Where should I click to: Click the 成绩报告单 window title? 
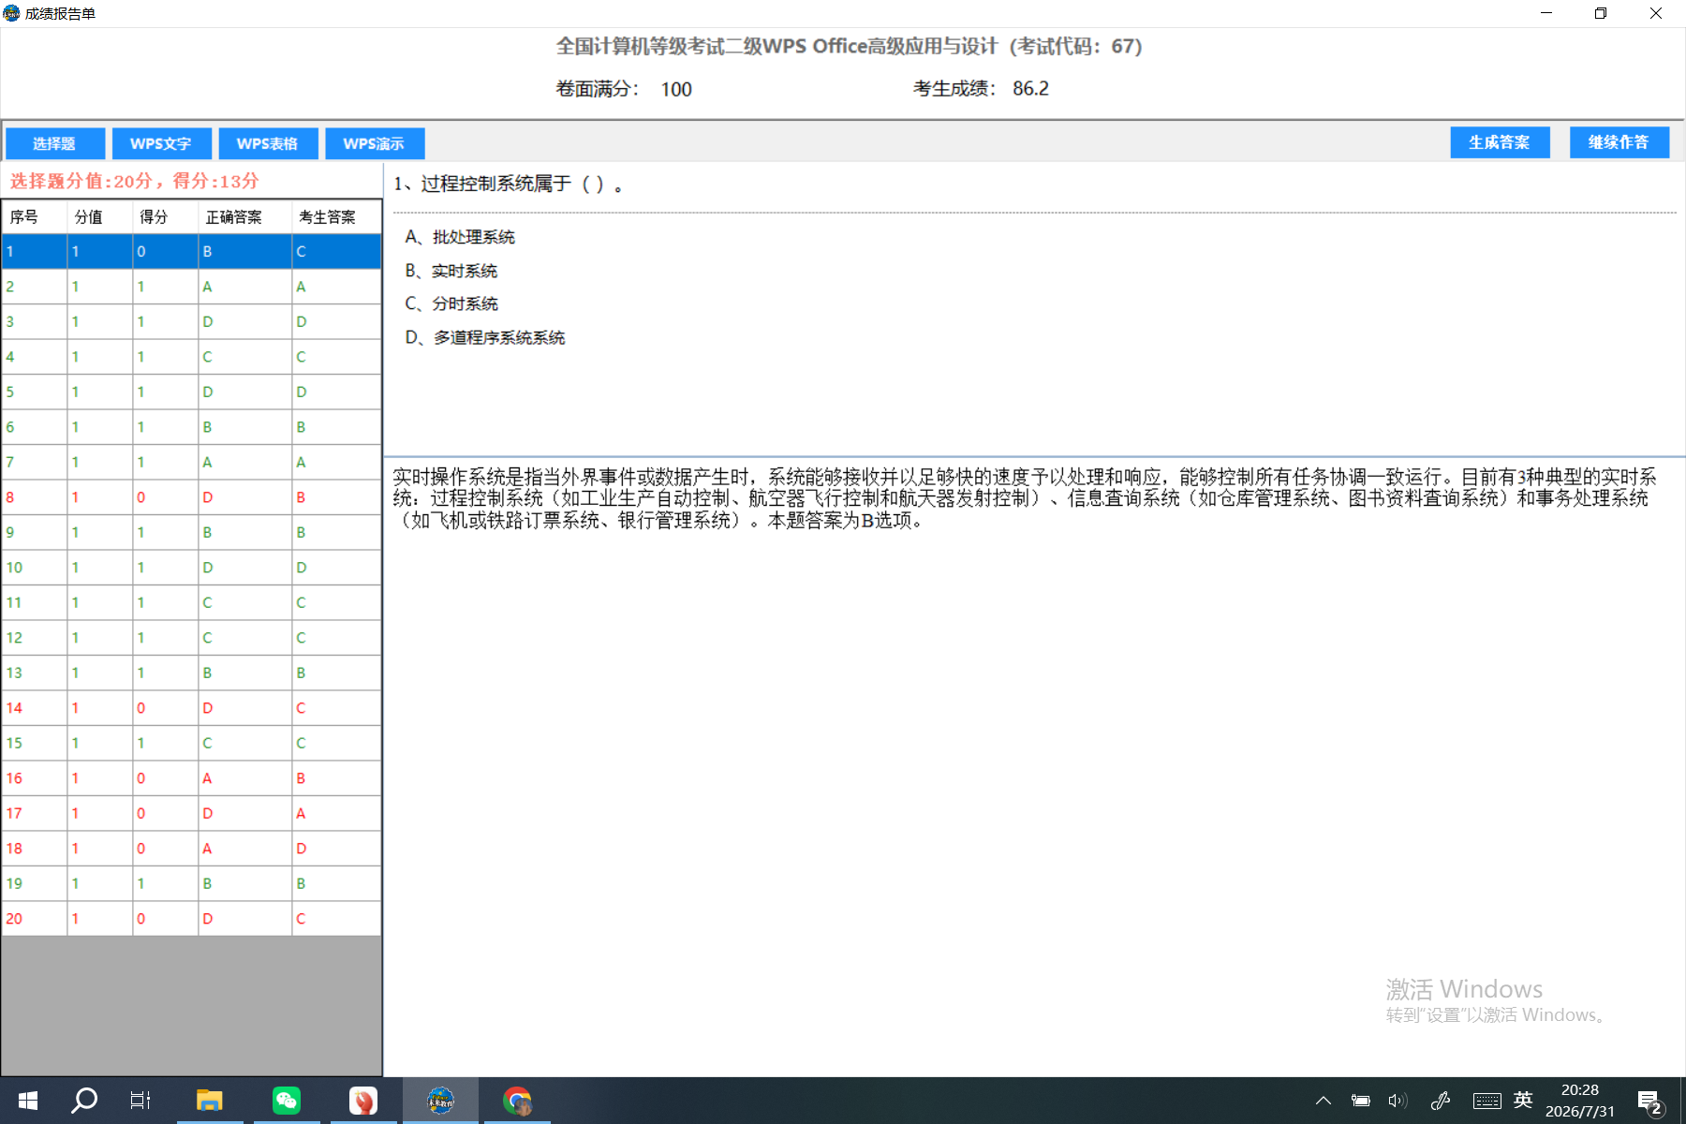(x=60, y=13)
